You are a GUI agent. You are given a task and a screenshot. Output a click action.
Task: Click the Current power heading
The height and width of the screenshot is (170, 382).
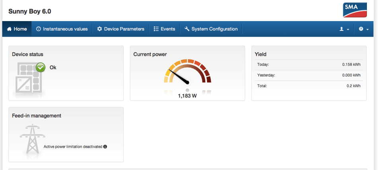150,55
